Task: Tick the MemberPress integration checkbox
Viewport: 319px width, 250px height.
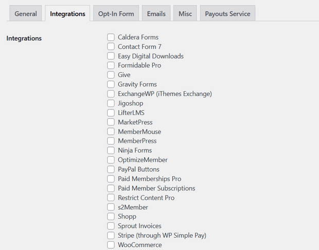Action: click(x=111, y=141)
